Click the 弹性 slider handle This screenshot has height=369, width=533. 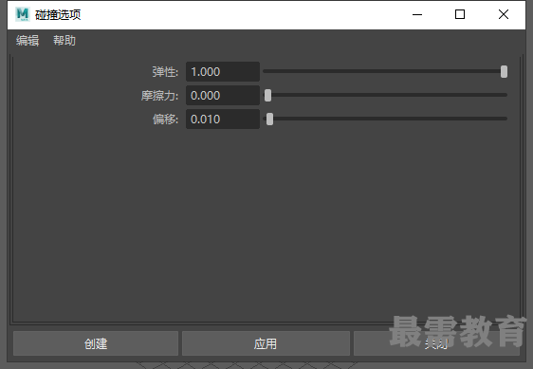504,72
